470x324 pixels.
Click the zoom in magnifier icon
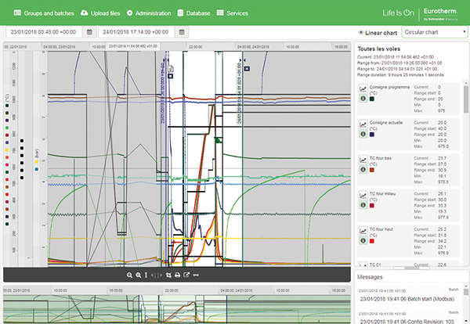pos(139,275)
